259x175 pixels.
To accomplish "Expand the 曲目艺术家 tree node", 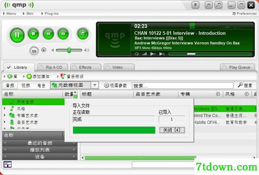I will point(5,122).
